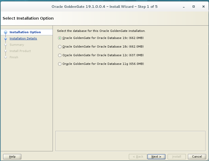This screenshot has height=161, width=209.
Task: Choose Oracle Database 12c radio option
Action: click(60, 55)
